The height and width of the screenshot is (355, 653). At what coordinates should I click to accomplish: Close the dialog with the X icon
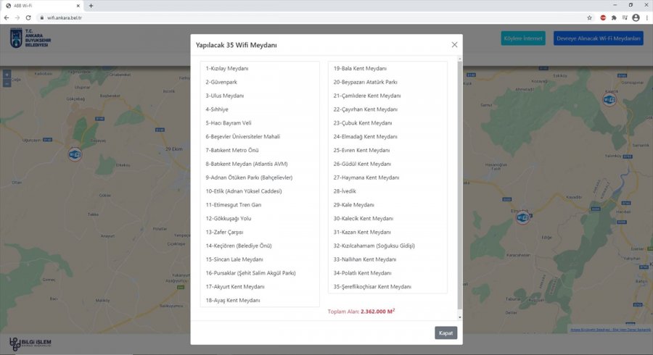click(x=454, y=45)
